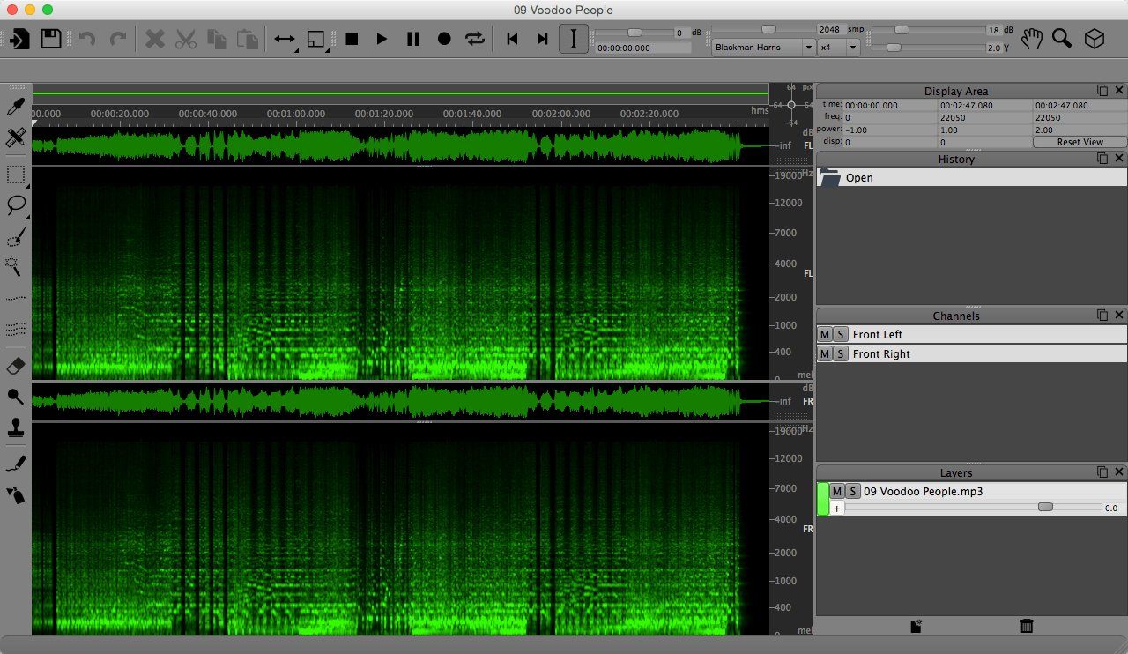The height and width of the screenshot is (654, 1128).
Task: Start recording with the circle button
Action: (444, 39)
